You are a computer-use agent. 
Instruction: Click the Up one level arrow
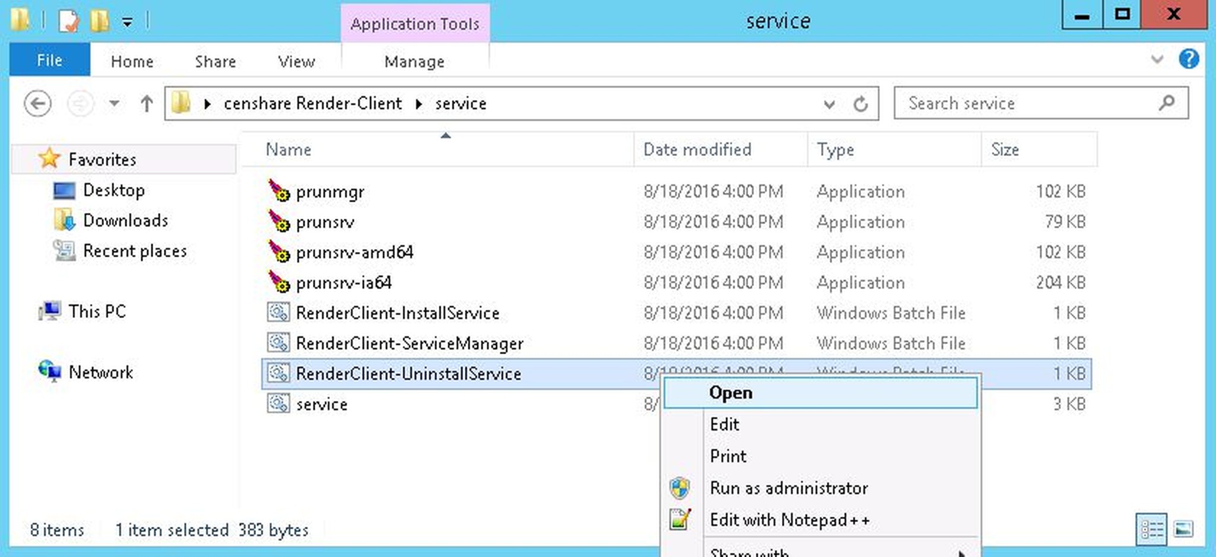click(x=146, y=104)
